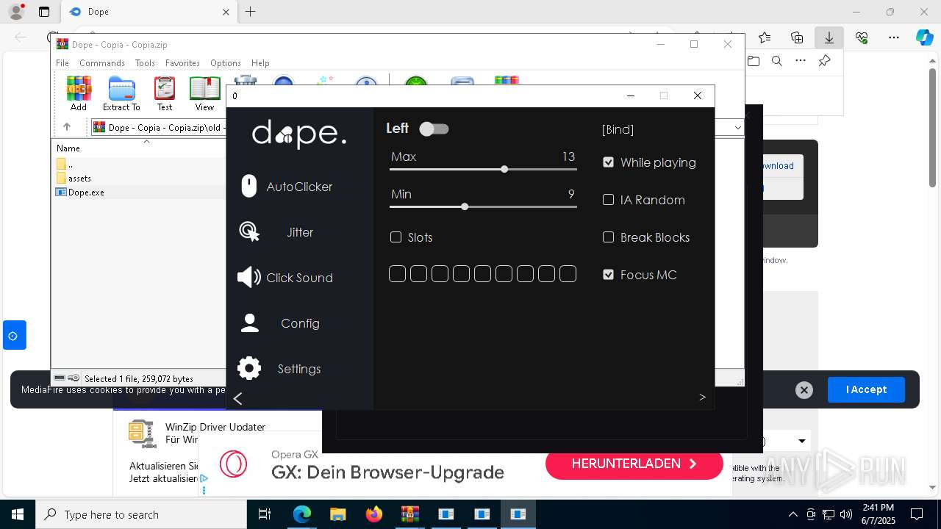941x529 pixels.
Task: Go to next page with right arrow
Action: (702, 397)
